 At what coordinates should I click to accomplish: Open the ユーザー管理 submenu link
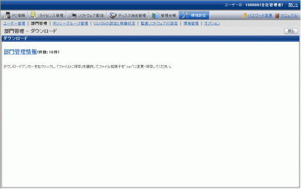14,23
